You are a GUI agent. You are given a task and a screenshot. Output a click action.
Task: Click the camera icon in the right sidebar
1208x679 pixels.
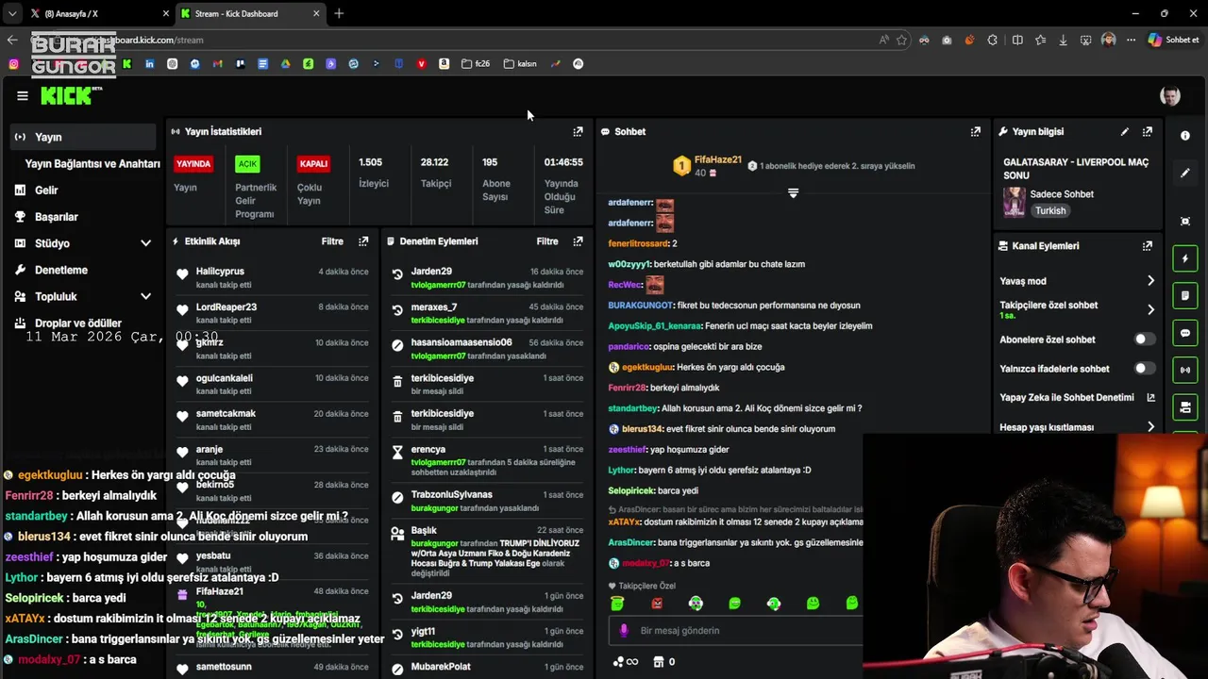pos(1185,407)
